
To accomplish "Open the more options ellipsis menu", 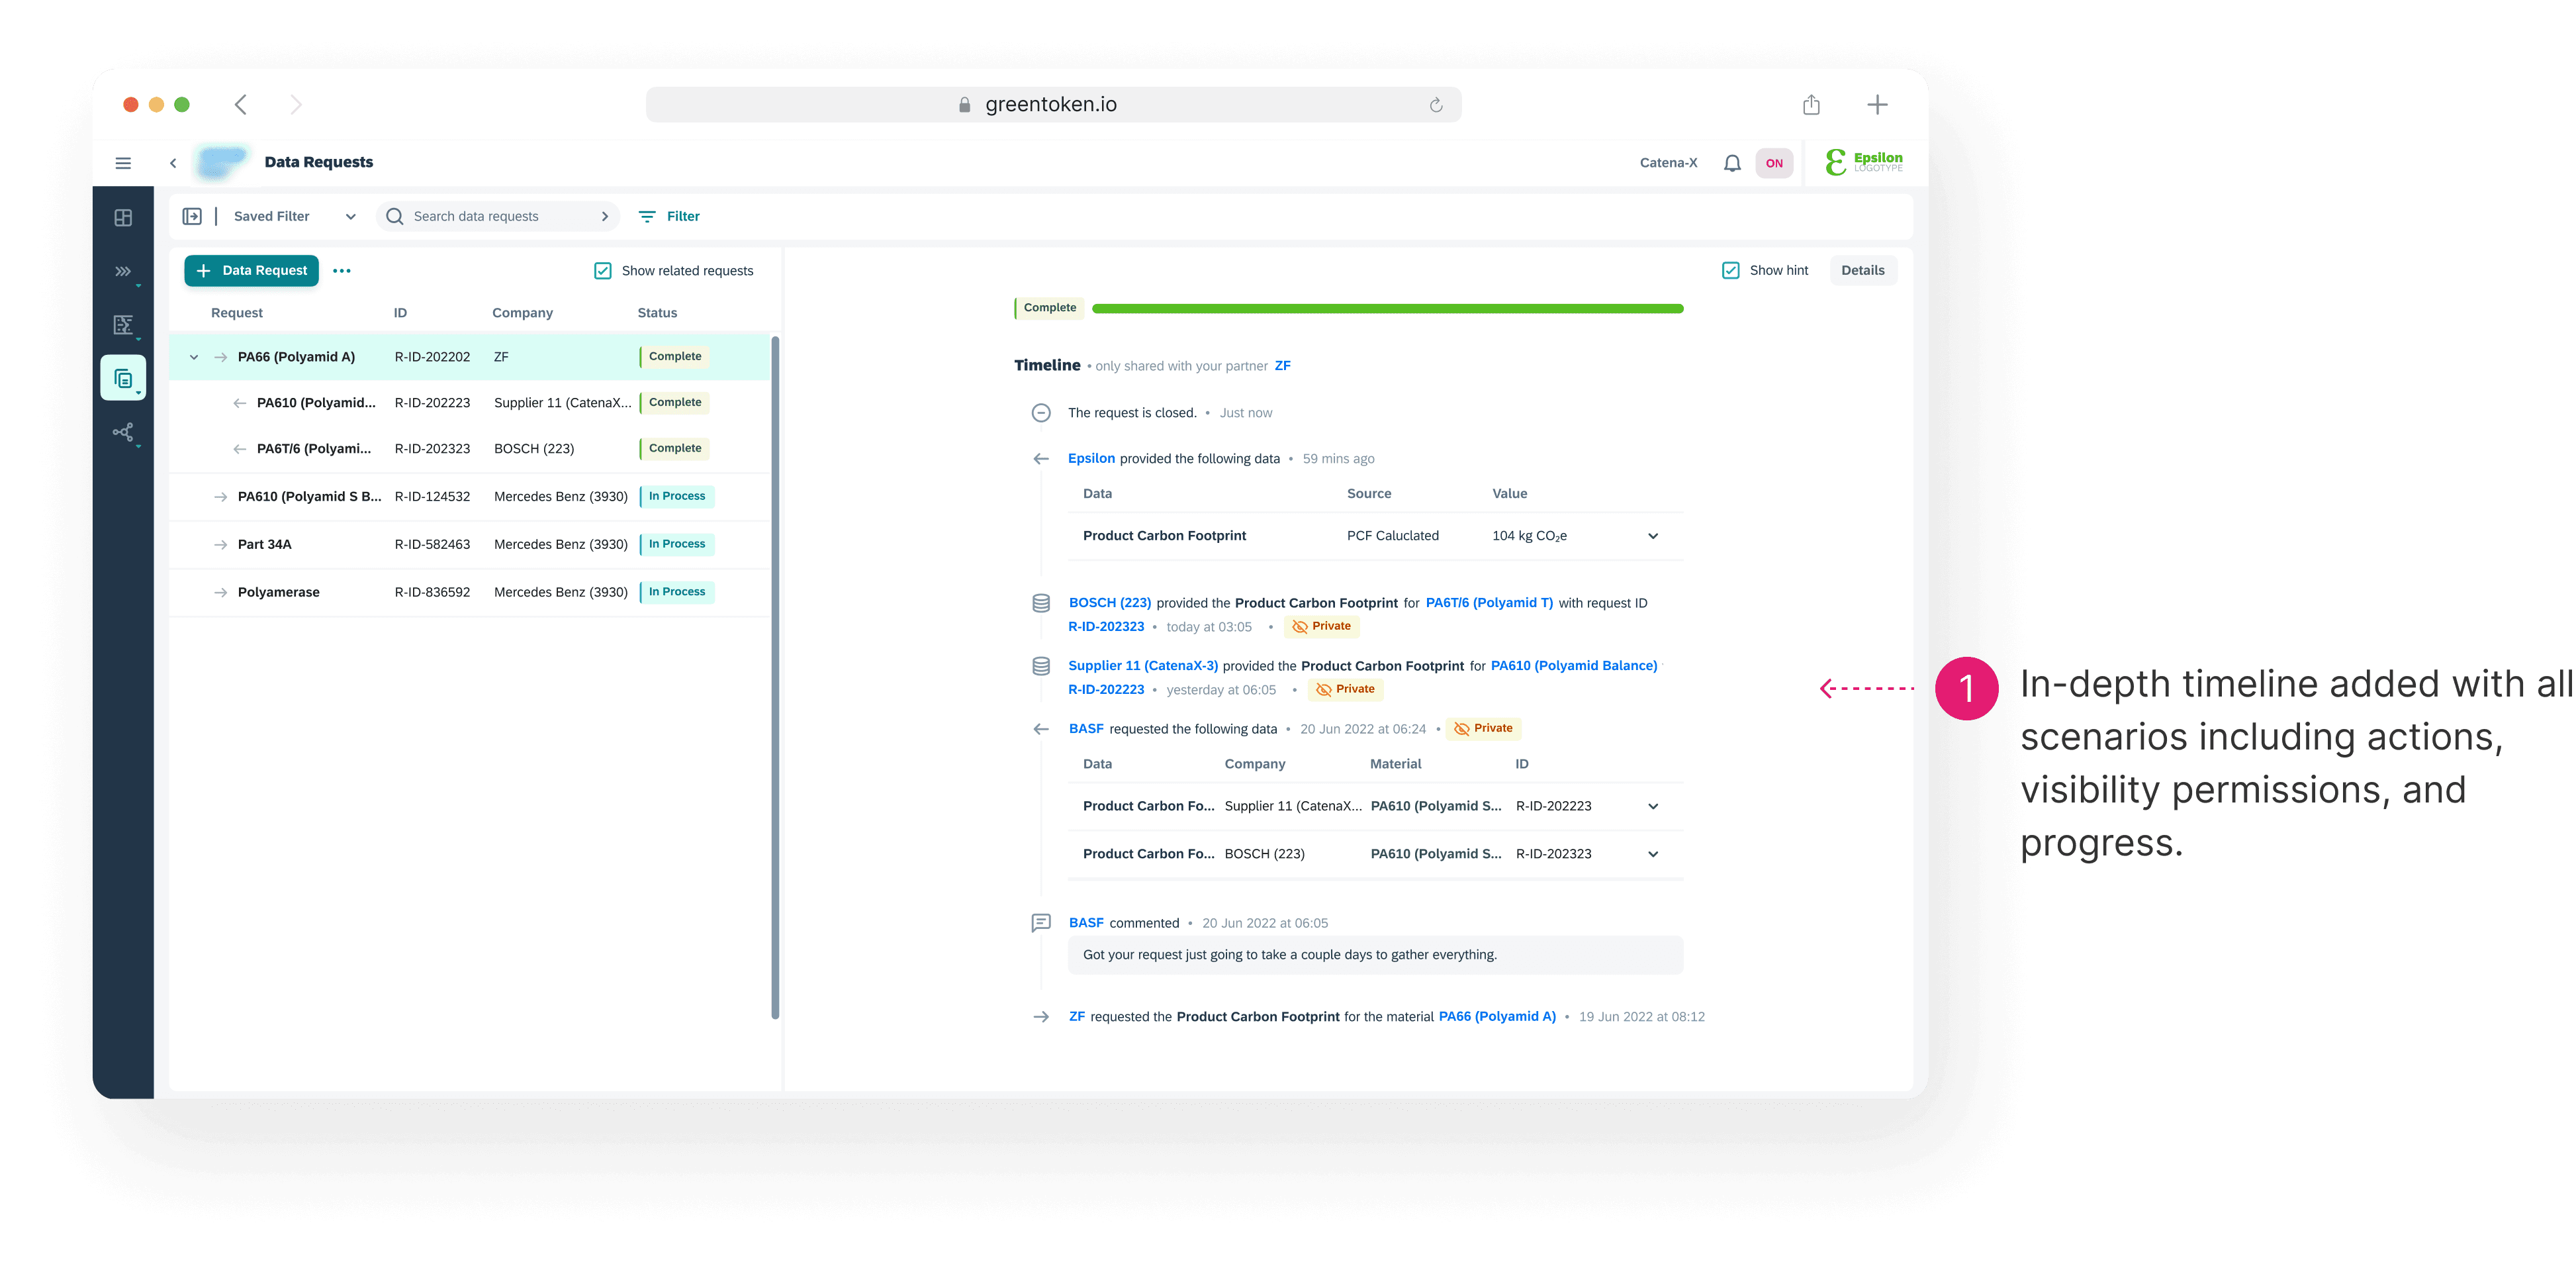I will tap(342, 271).
